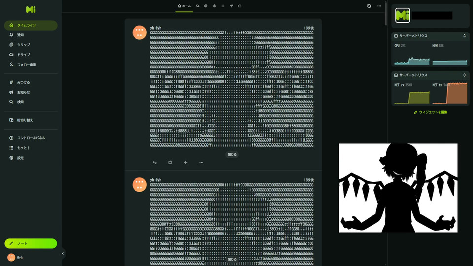The height and width of the screenshot is (266, 473).
Task: Click the second post's 13秒後 timestamp
Action: [x=309, y=180]
